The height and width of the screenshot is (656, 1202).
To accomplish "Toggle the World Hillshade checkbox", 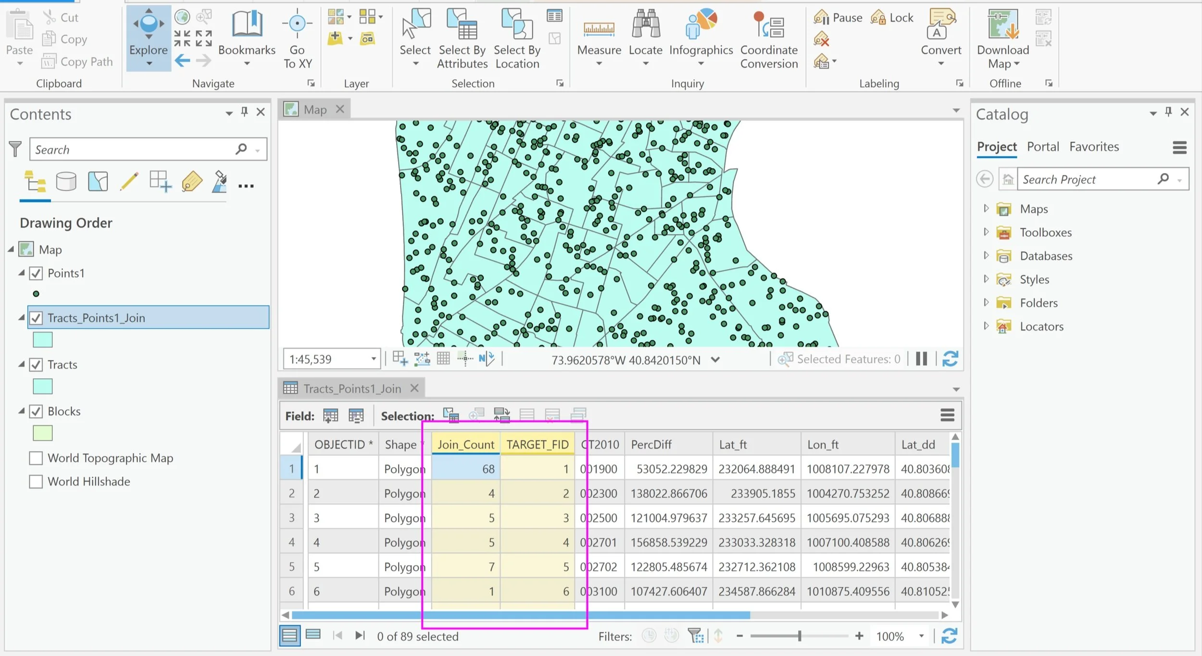I will click(x=36, y=481).
